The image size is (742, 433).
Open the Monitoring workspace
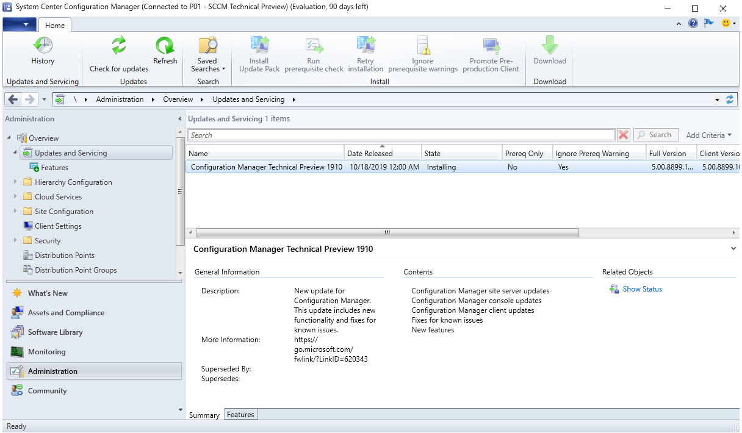click(46, 352)
